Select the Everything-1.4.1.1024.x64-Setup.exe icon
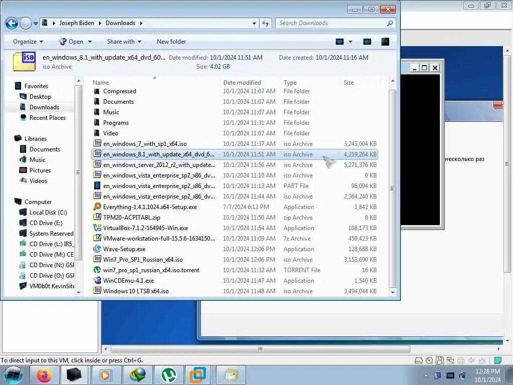Screen dimensions: 513x385 tap(97, 207)
